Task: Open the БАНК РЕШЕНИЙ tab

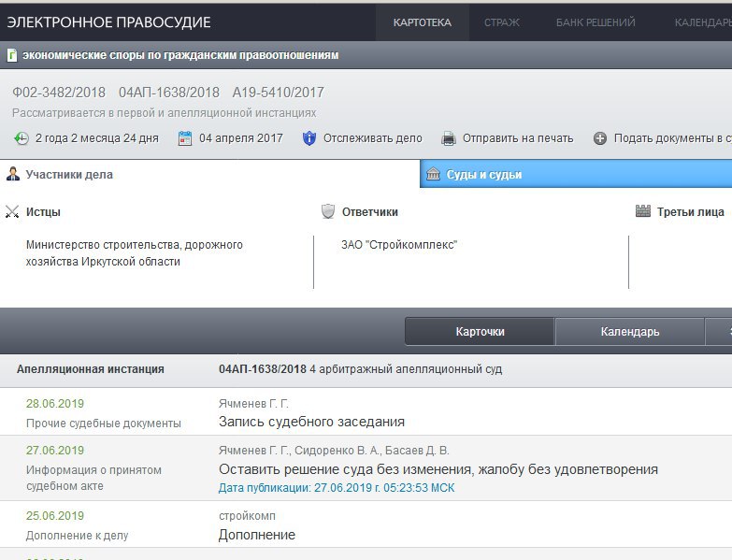Action: [596, 22]
